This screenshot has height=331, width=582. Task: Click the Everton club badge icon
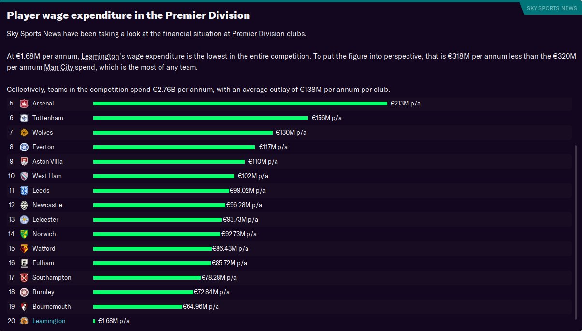[24, 147]
